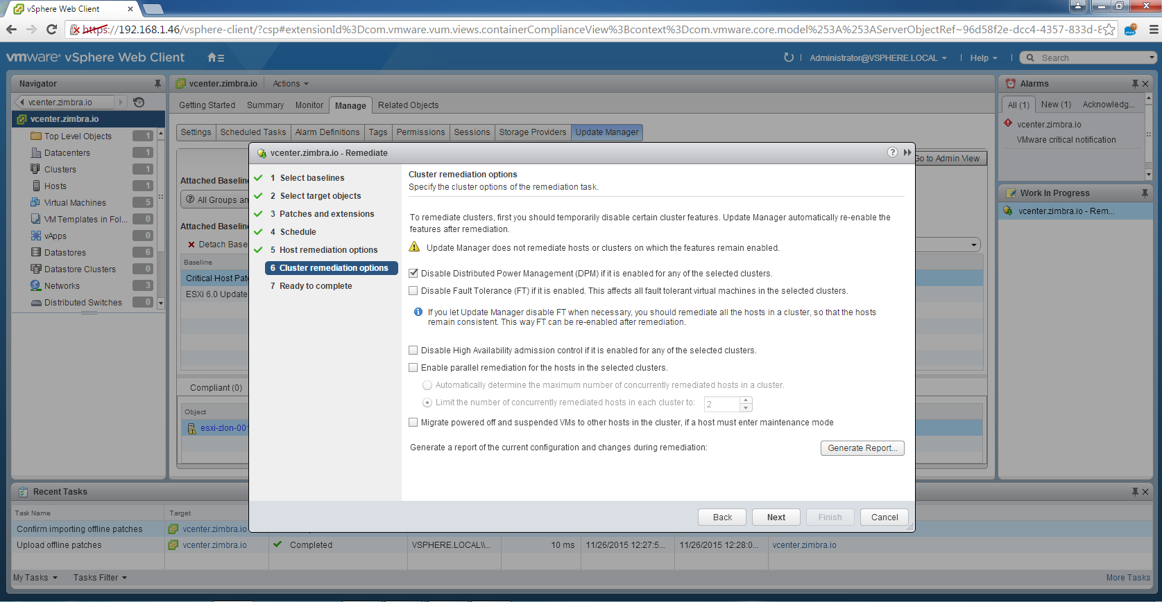Image resolution: width=1162 pixels, height=602 pixels.
Task: Click the VM Templates icon in Navigator
Action: click(x=36, y=219)
